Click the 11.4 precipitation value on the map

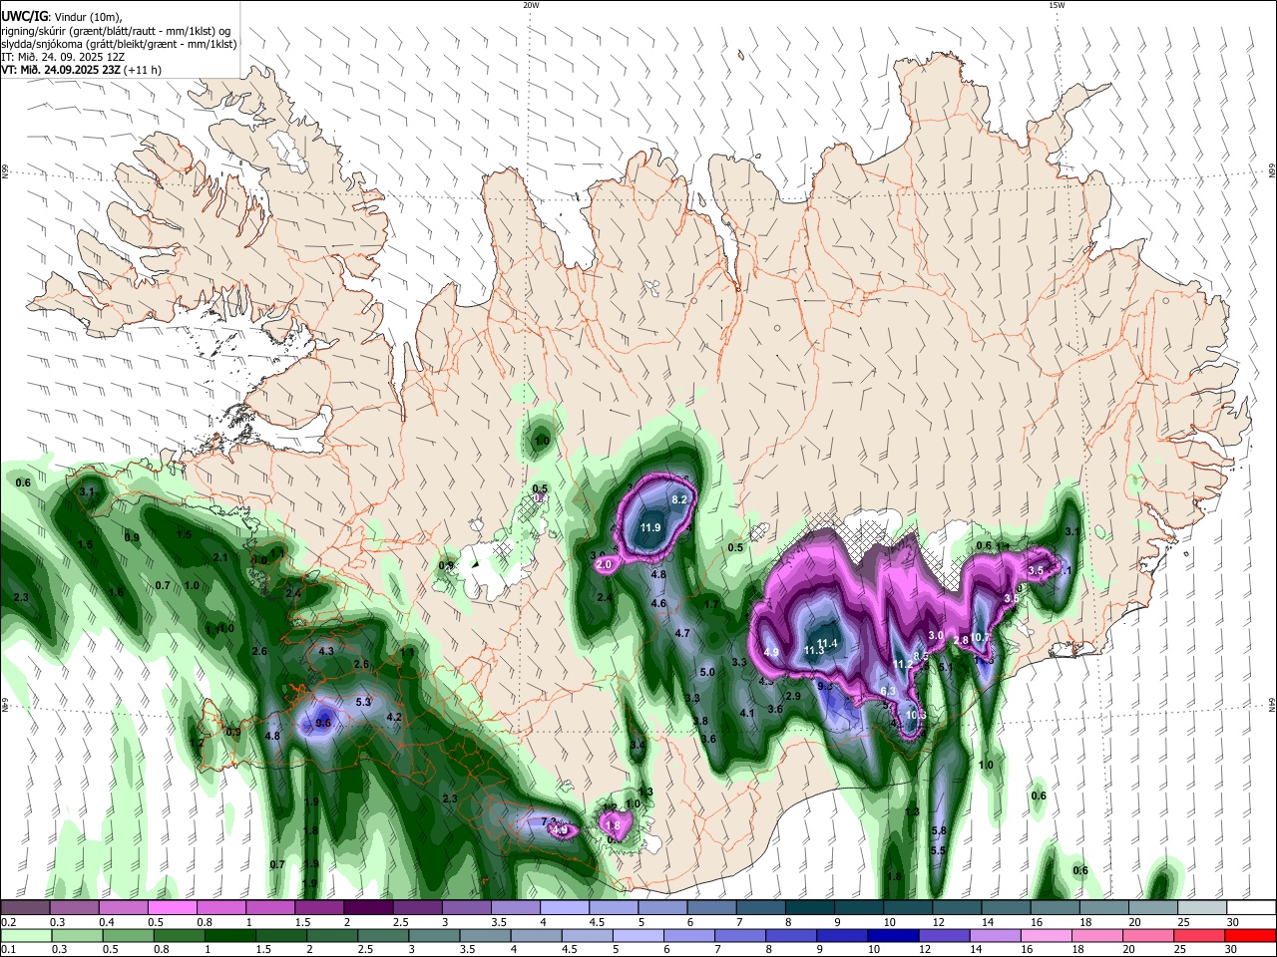[x=827, y=643]
